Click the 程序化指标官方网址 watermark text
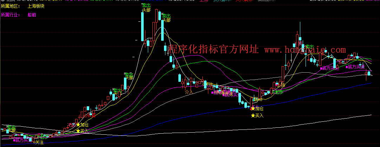The height and width of the screenshot is (147, 380). pos(214,49)
